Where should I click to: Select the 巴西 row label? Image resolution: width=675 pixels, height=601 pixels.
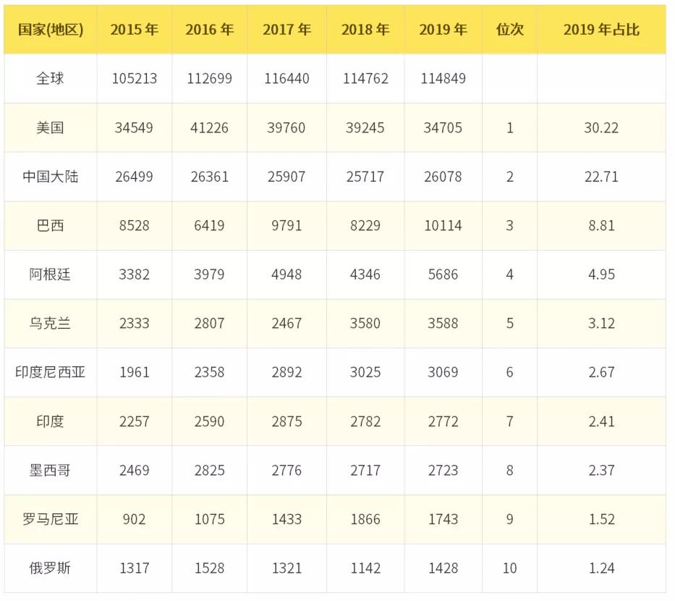click(x=50, y=225)
